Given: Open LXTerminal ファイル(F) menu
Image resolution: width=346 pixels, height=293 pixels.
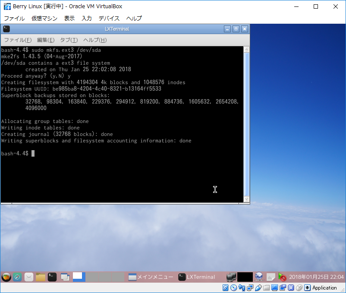Looking at the screenshot, I should [18, 40].
